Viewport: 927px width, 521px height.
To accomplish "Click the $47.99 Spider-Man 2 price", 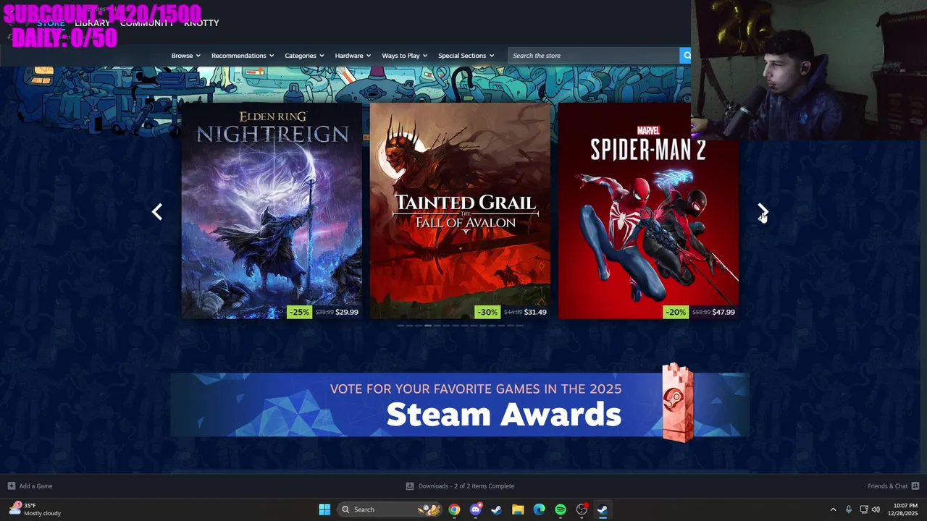I will coord(723,312).
